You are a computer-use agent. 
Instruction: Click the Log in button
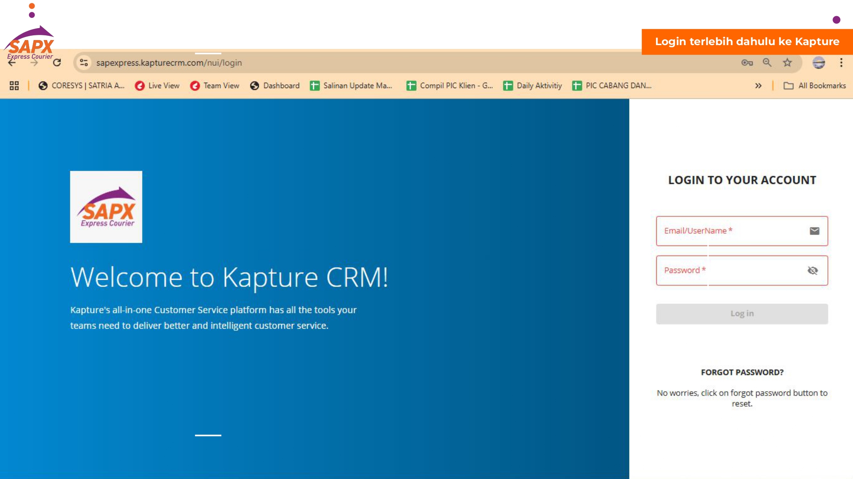coord(742,314)
